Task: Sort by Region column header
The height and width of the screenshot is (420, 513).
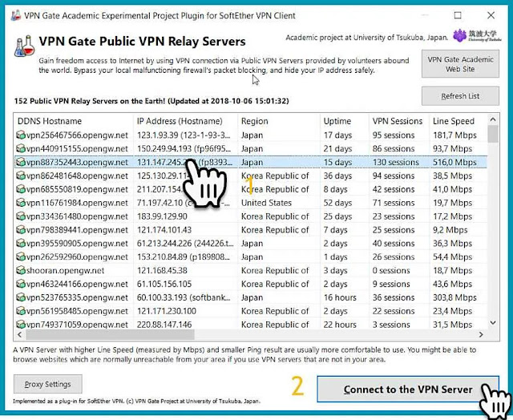Action: pyautogui.click(x=279, y=121)
